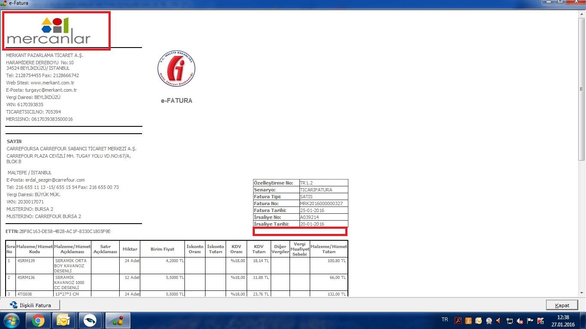Click the product code 4TG038

coord(25,294)
